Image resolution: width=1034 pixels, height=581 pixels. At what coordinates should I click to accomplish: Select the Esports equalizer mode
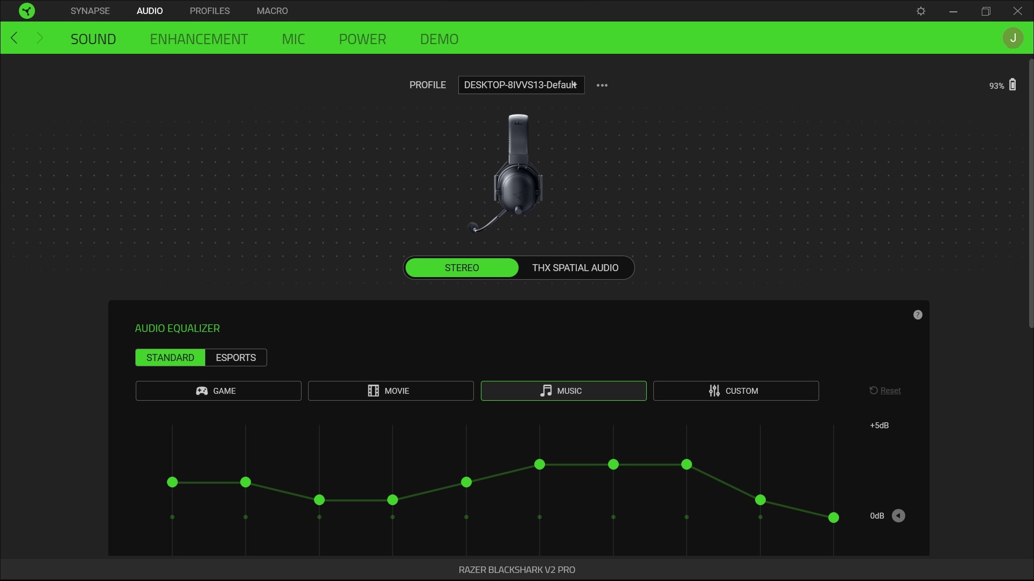pos(236,358)
